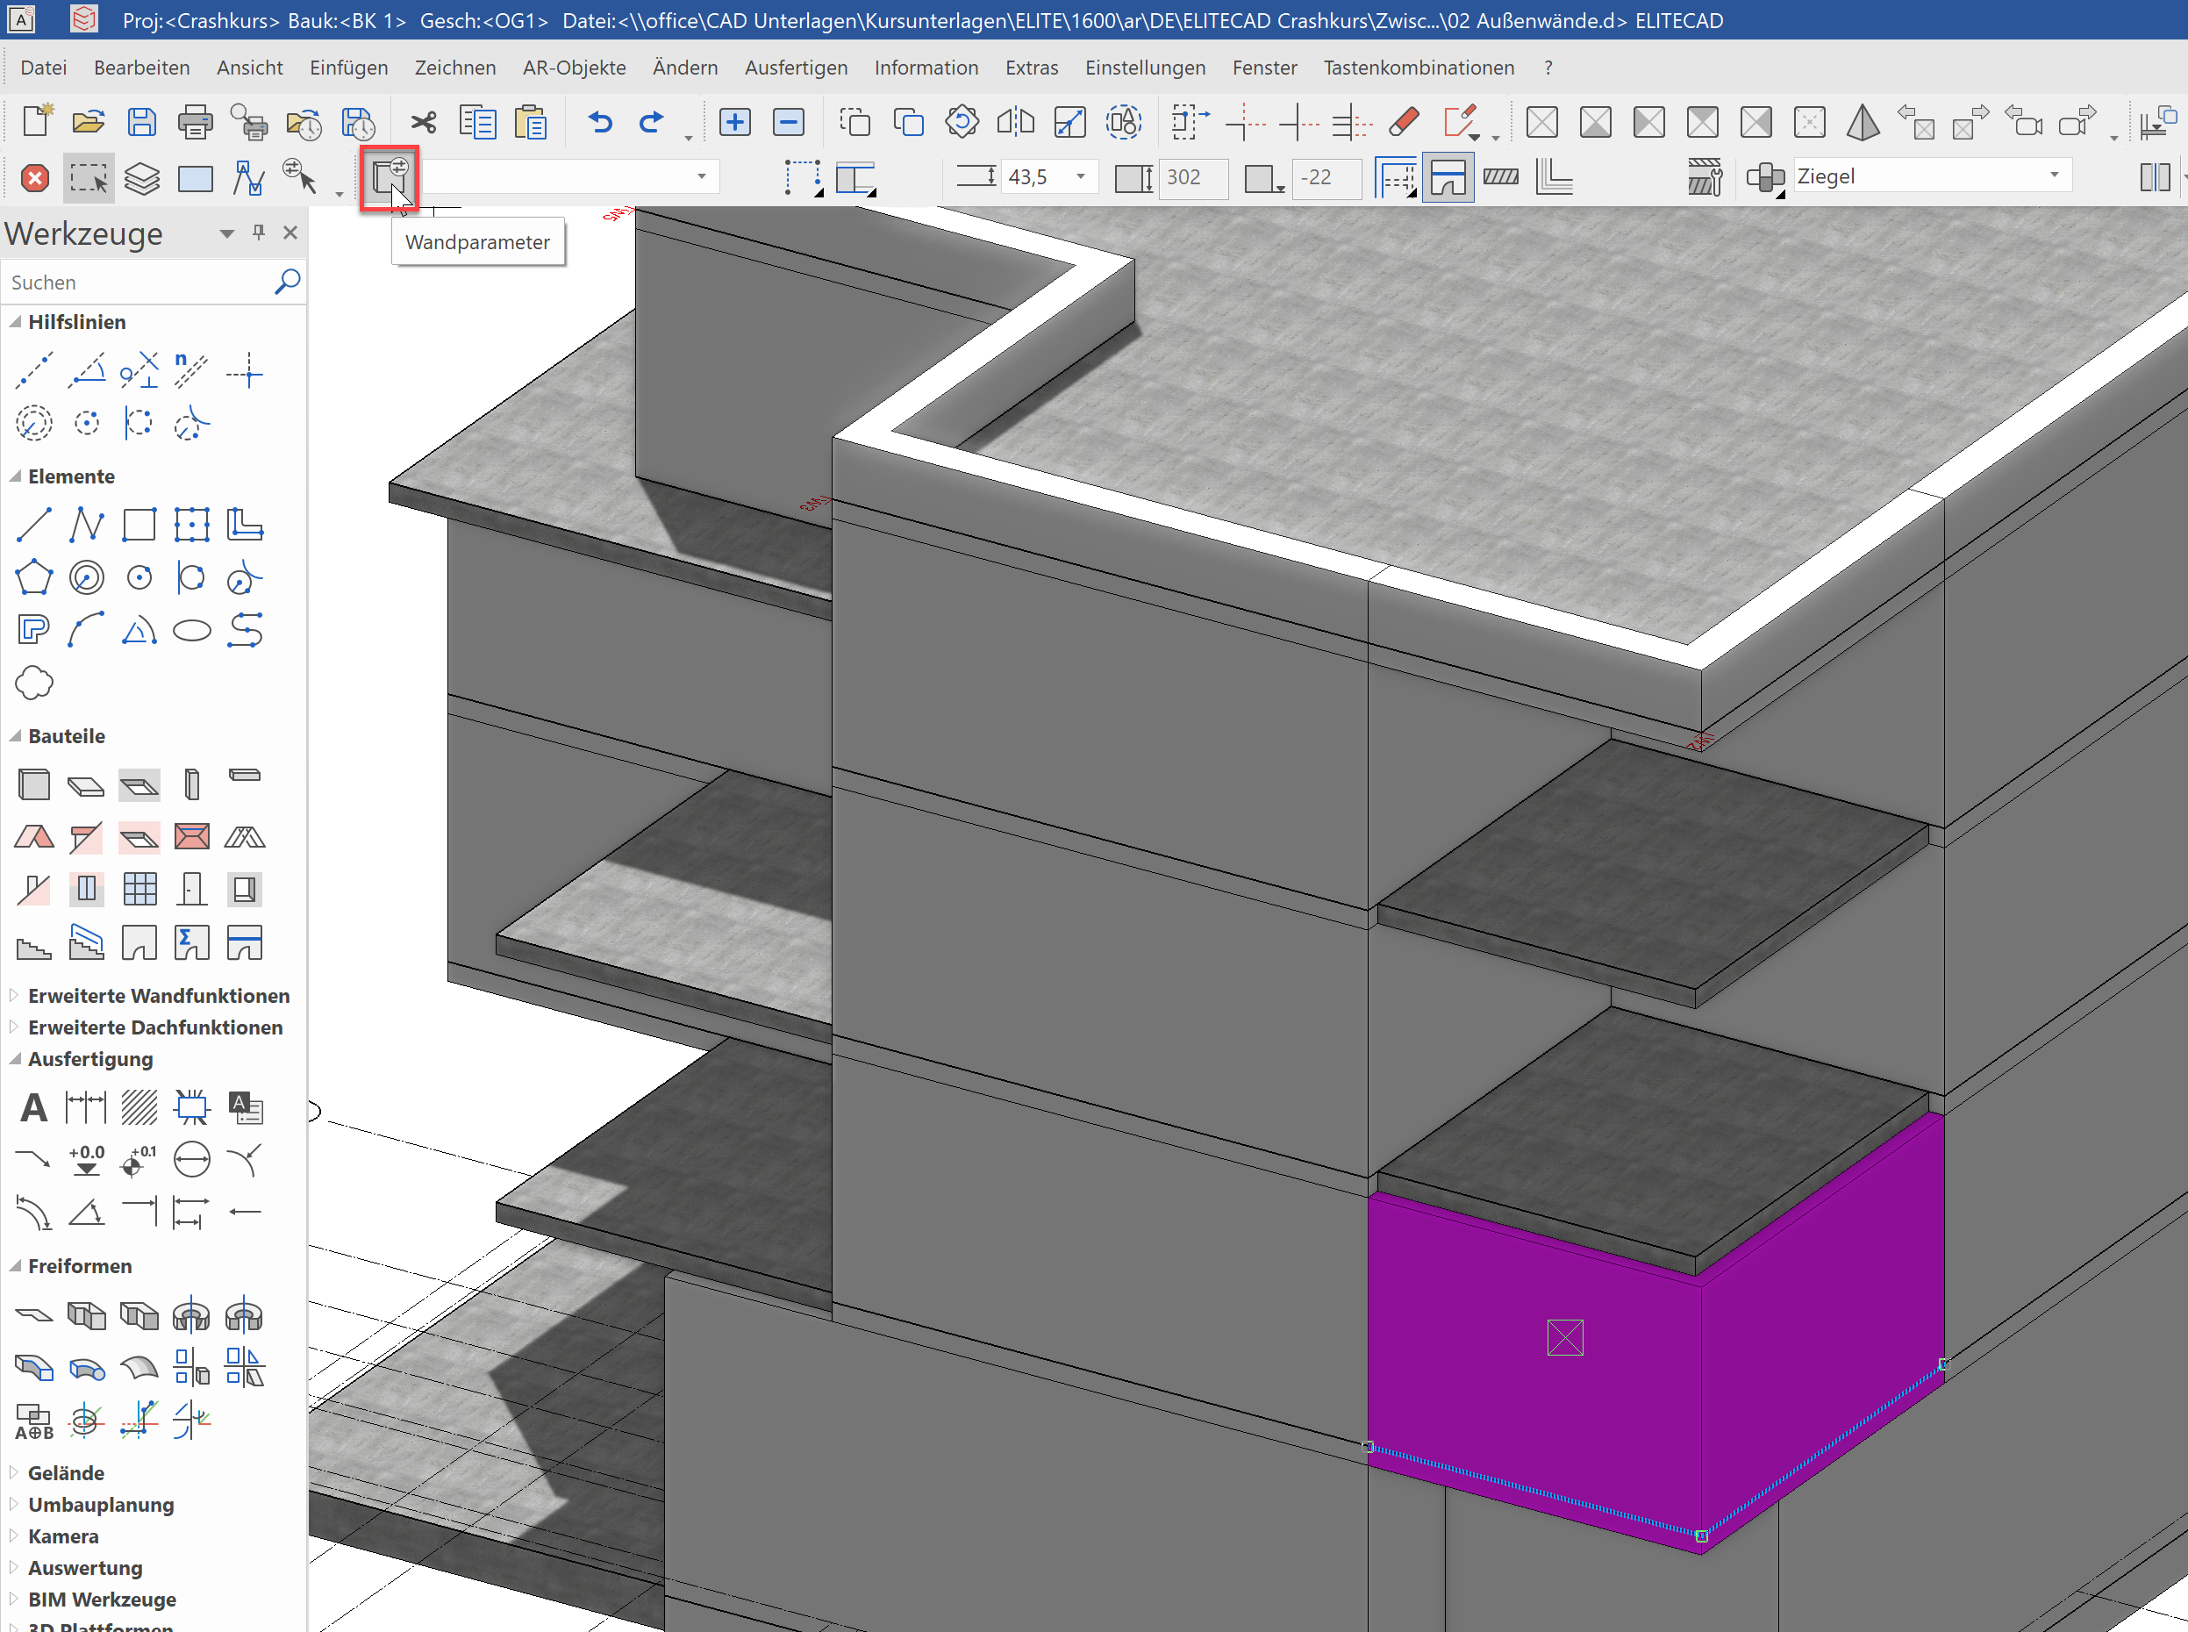Select the Cloud shape element tool
Screen dimensions: 2188x1632
(33, 683)
